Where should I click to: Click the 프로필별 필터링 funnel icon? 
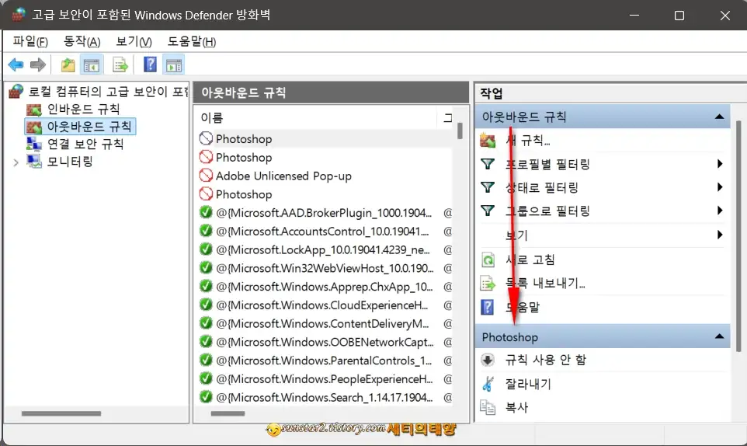(x=488, y=164)
